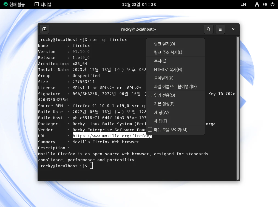This screenshot has height=207, width=278.
Task: Open the terminal hamburger menu
Action: point(220,29)
